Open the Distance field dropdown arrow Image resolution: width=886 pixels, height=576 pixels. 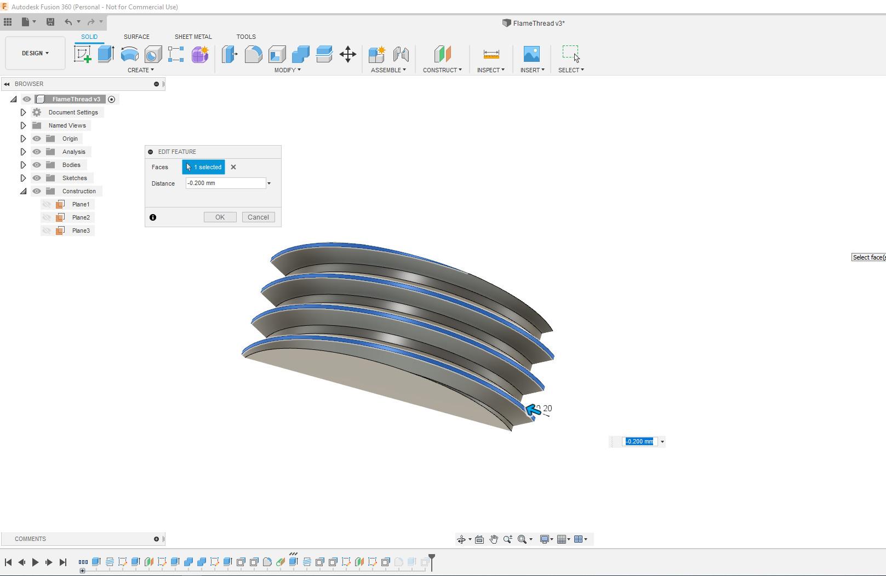269,183
